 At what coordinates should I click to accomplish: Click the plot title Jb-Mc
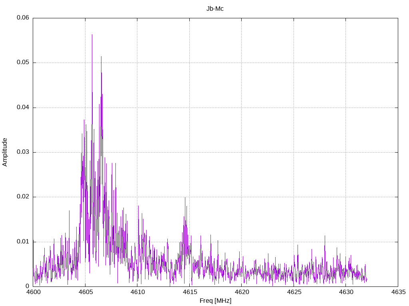(x=215, y=9)
